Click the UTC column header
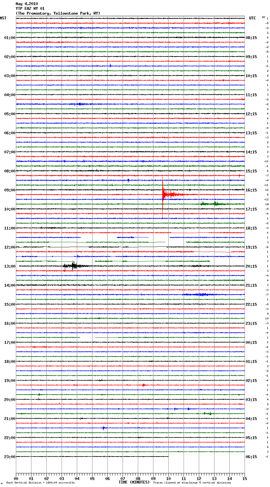The width and height of the screenshot is (270, 487). (253, 18)
